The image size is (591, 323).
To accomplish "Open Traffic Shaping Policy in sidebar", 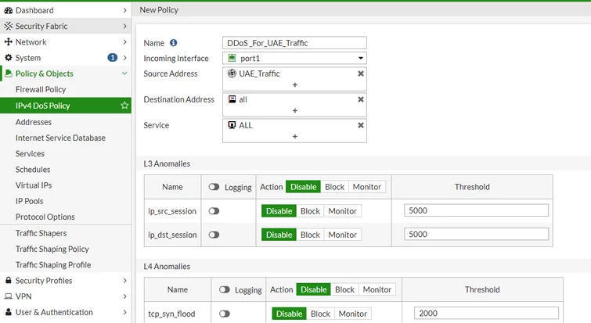I will [x=52, y=249].
